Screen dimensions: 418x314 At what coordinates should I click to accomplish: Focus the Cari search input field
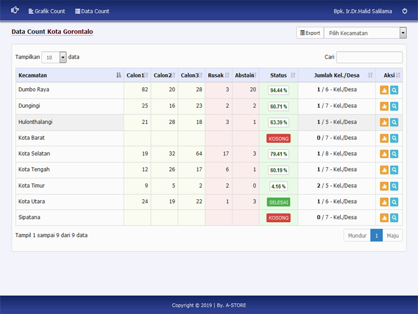coord(369,57)
